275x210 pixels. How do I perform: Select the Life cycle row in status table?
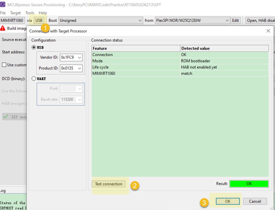[x=180, y=67]
